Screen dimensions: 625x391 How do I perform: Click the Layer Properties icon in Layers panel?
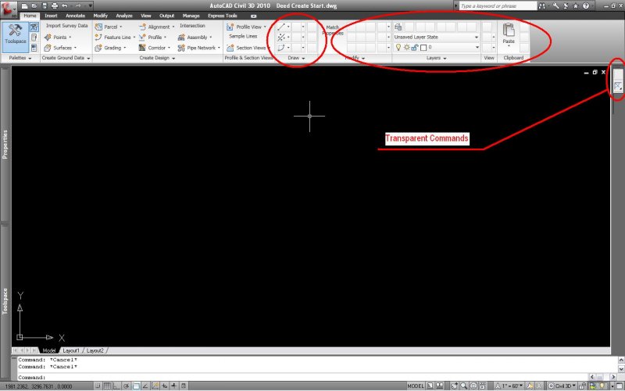[x=398, y=27]
